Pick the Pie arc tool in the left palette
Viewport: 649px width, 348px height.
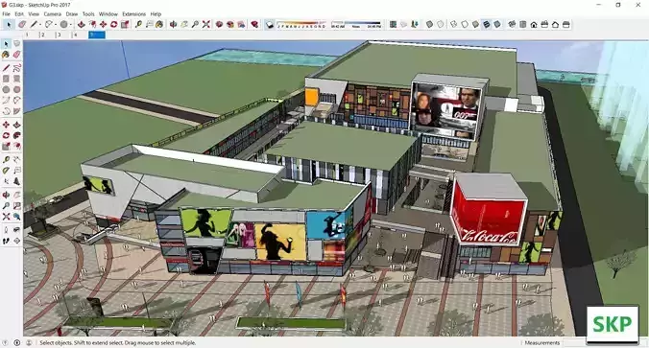(x=16, y=111)
